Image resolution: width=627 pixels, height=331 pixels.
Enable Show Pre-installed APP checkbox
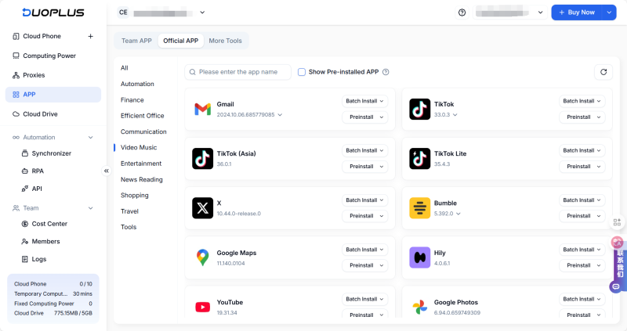tap(302, 72)
